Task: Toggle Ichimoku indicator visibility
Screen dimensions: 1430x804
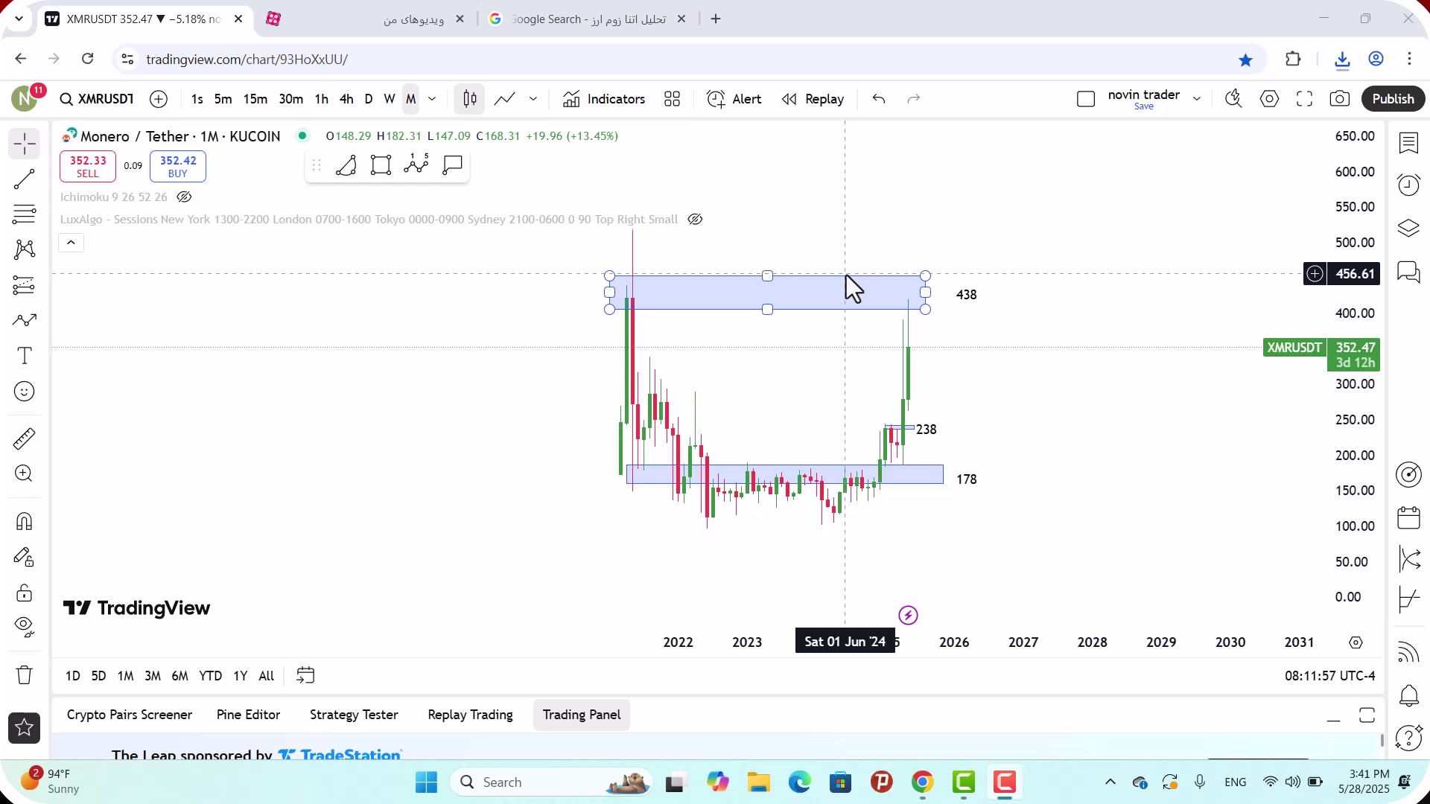Action: 184,197
